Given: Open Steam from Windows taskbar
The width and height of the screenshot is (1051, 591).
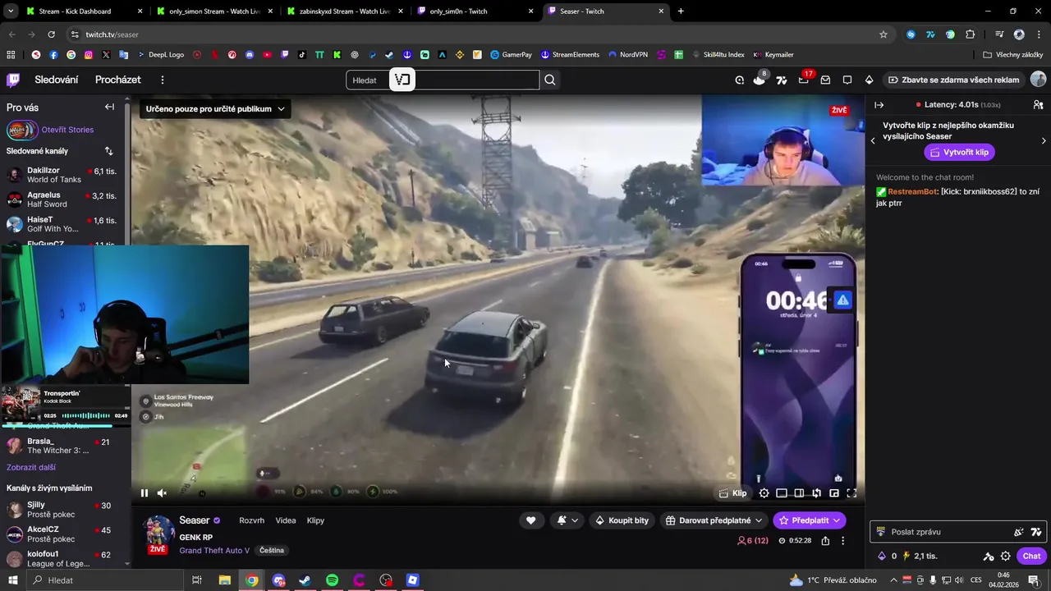Looking at the screenshot, I should pos(305,580).
